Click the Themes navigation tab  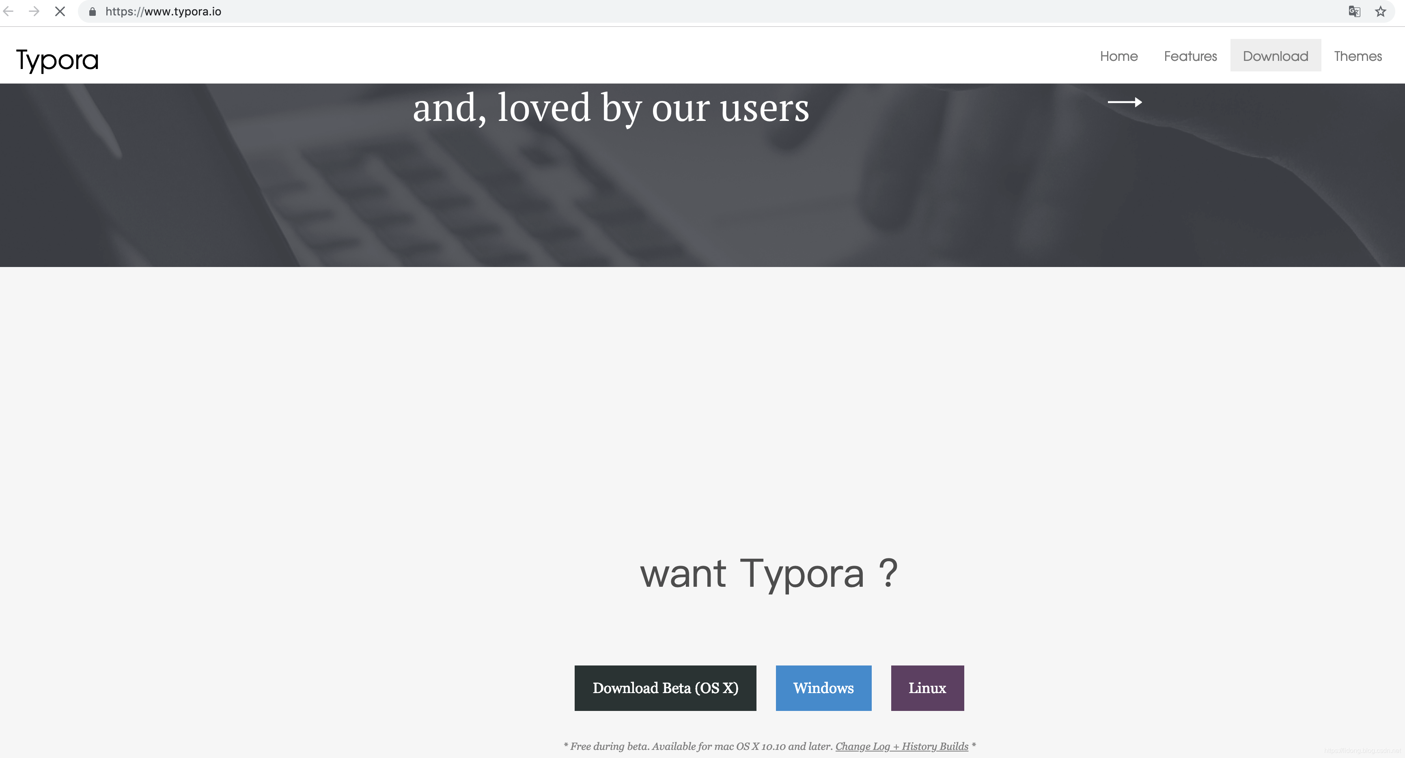click(x=1358, y=55)
